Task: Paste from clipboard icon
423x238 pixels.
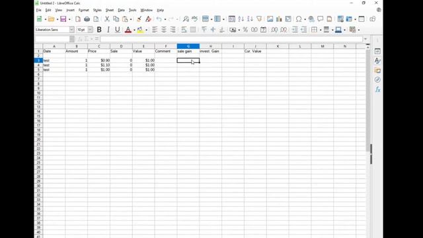Action: [125, 19]
